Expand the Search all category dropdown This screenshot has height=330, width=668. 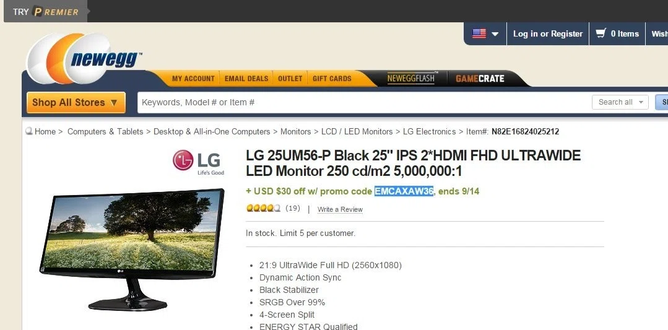tap(620, 102)
